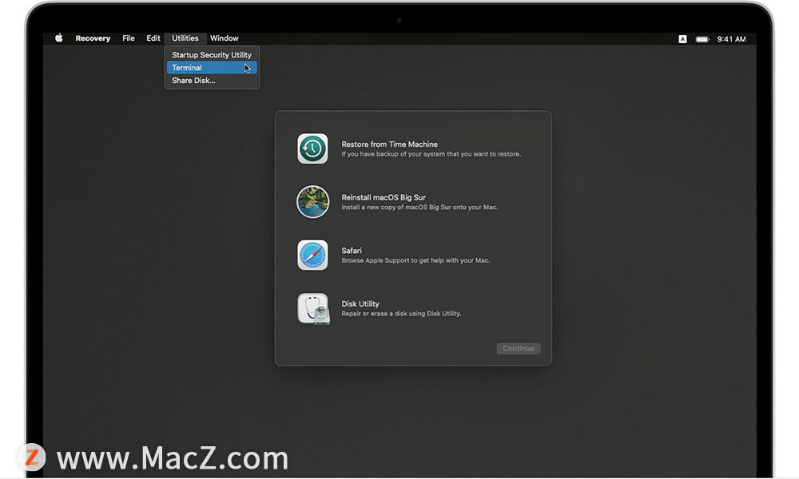Select the Time Machine icon
Screen dimensions: 799x479
click(312, 148)
